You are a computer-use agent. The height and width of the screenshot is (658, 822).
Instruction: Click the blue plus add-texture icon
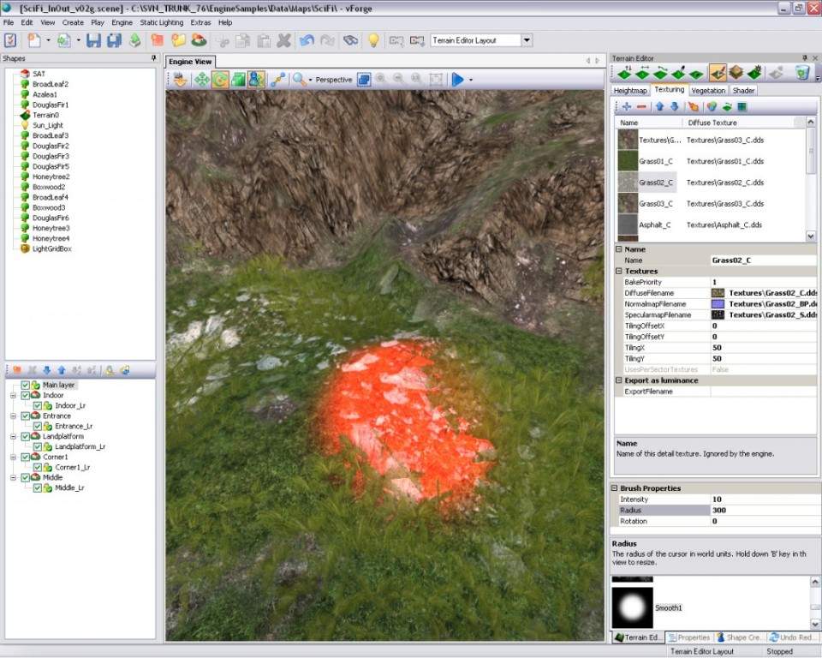[627, 107]
